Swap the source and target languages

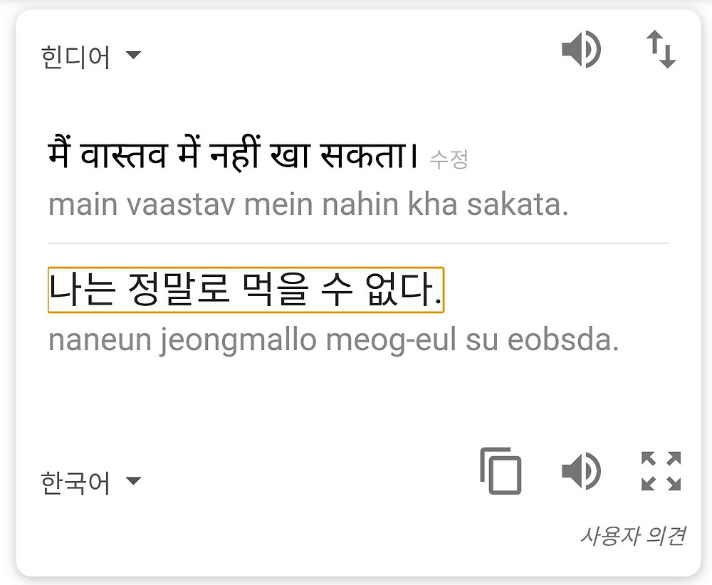661,49
